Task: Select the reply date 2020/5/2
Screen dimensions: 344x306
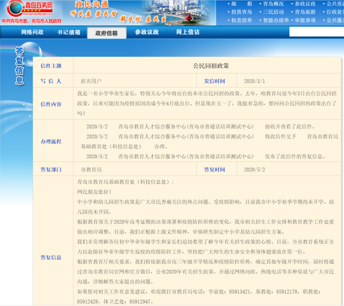Action: (x=255, y=169)
